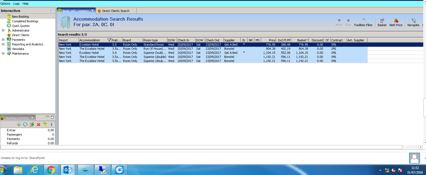Click the Contract column header
The image size is (426, 175).
tap(338, 40)
